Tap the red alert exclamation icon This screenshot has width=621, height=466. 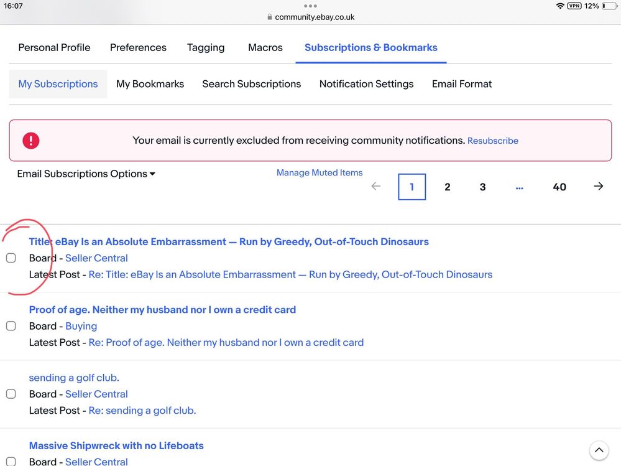[31, 140]
